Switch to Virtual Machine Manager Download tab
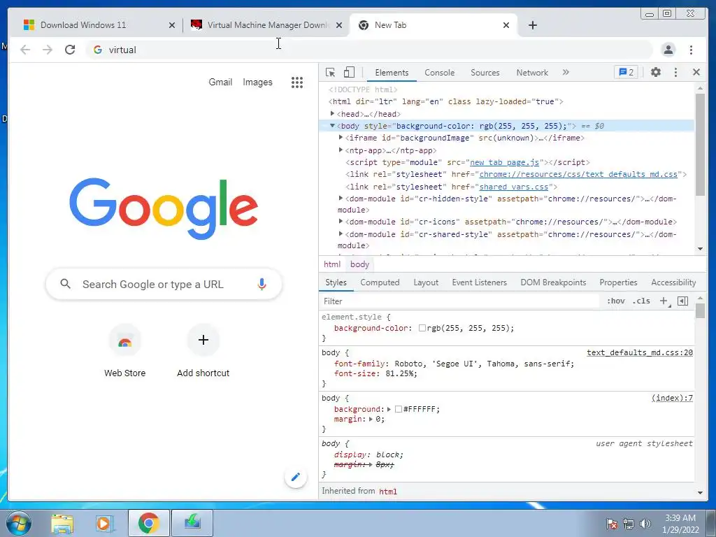Viewport: 716px width, 537px height. (266, 25)
